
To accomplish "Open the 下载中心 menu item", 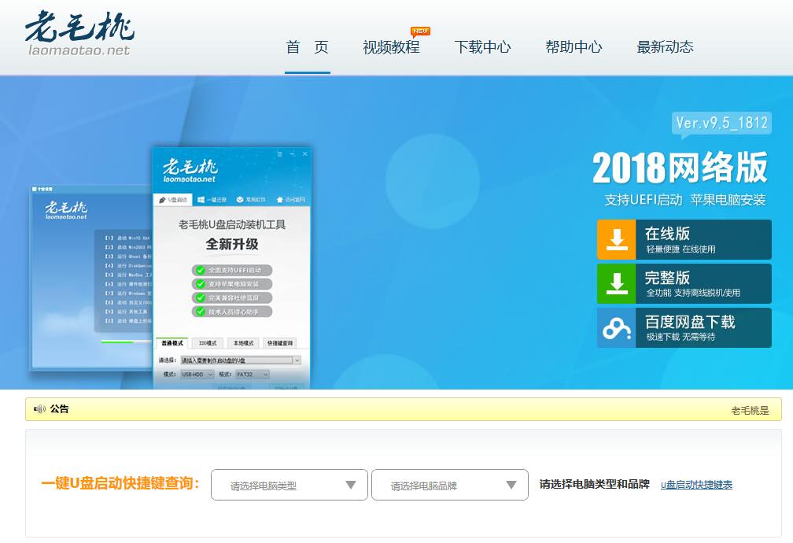I will tap(482, 47).
